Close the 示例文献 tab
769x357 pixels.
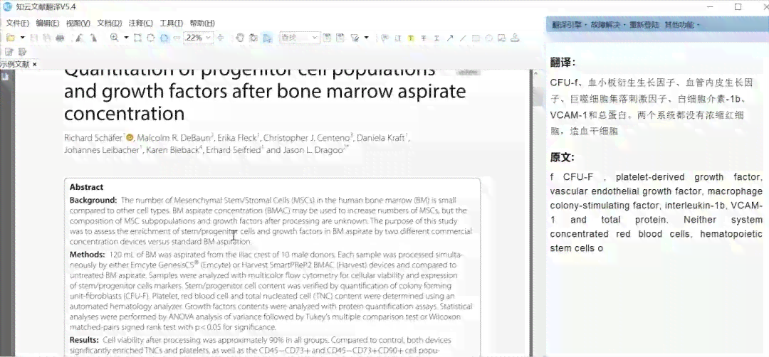pos(34,64)
